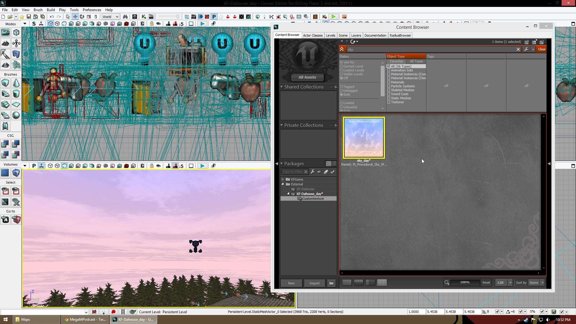Select the sky_day material thumbnail
Image resolution: width=576 pixels, height=324 pixels.
[364, 138]
